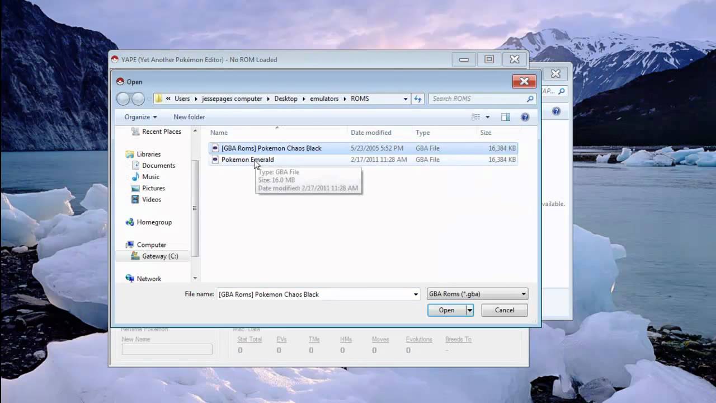Select Recent Places in navigation pane
The height and width of the screenshot is (403, 716).
click(162, 132)
